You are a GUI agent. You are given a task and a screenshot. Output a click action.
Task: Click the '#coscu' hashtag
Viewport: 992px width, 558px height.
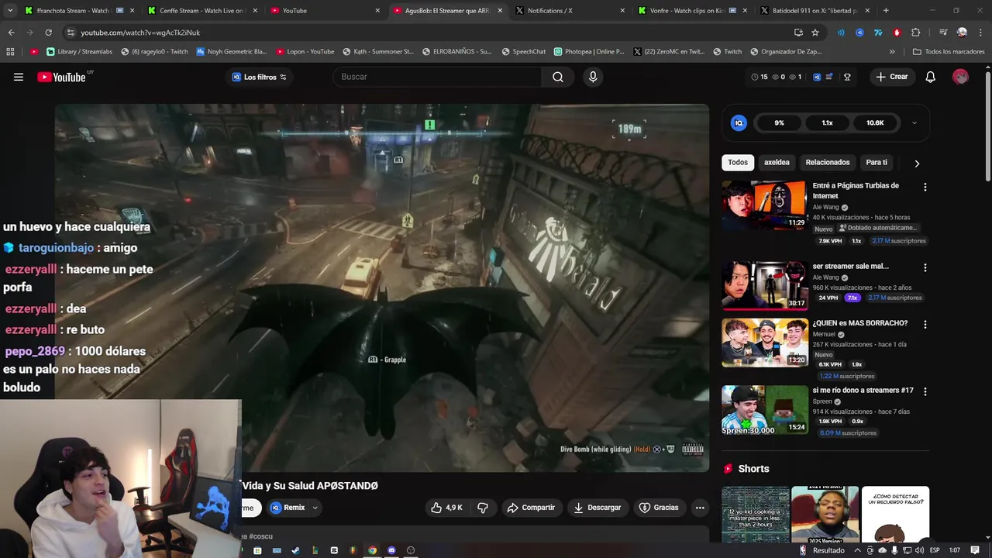(260, 536)
